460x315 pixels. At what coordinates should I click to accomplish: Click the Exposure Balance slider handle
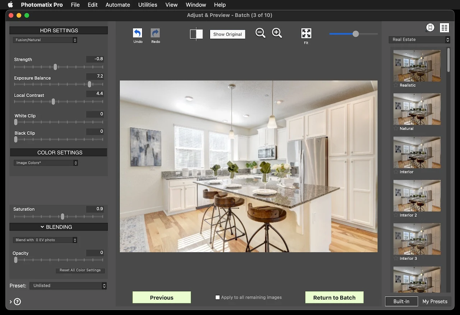pos(89,84)
